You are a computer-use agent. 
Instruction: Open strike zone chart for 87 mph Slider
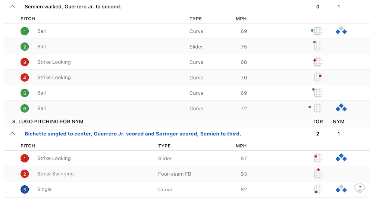point(317,158)
